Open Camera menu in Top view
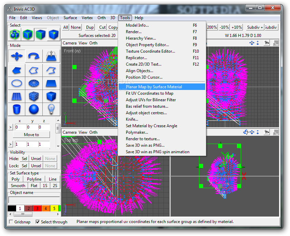290x236 pixels. pyautogui.click(x=69, y=132)
